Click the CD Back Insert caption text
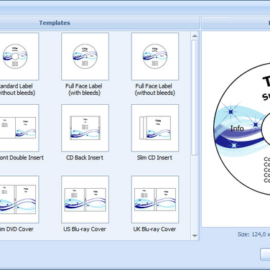Viewport: 270px width, 270px height. point(85,157)
